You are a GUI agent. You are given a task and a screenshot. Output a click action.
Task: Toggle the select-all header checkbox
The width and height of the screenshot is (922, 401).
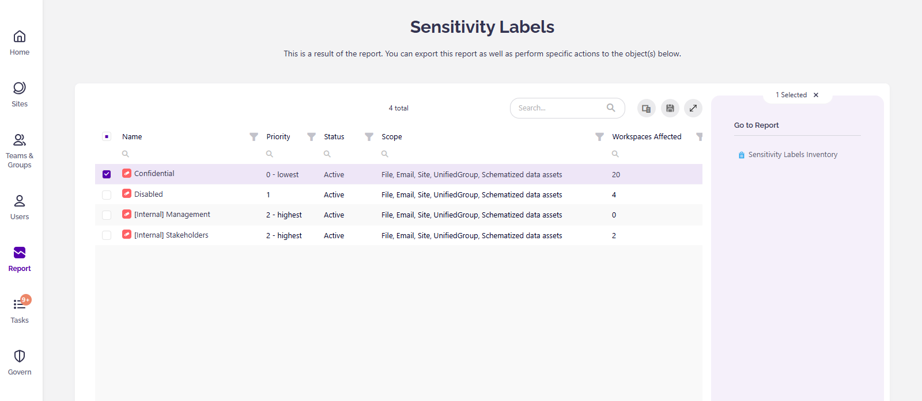[107, 136]
